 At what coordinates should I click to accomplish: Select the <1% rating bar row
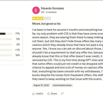[x=10, y=50]
